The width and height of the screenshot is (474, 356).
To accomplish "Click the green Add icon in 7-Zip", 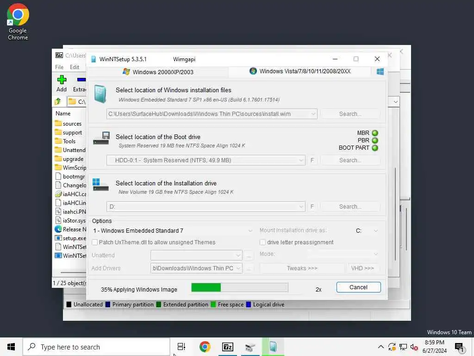I will pyautogui.click(x=62, y=80).
